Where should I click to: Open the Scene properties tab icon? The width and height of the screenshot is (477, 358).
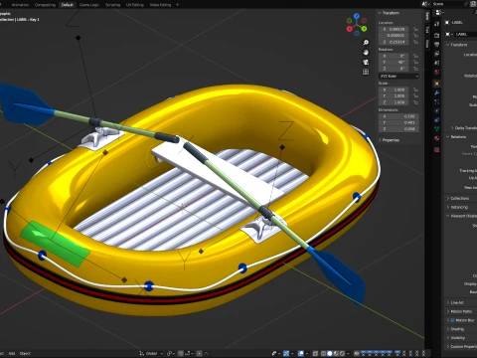(x=436, y=63)
